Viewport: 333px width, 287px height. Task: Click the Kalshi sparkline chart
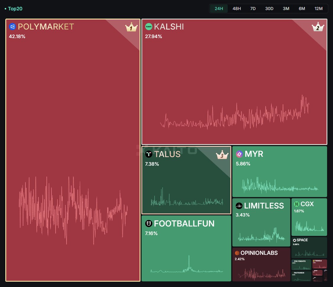[x=235, y=112]
